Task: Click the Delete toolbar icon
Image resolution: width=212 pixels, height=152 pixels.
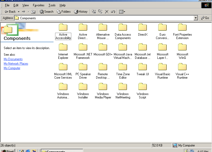Action: click(107, 12)
